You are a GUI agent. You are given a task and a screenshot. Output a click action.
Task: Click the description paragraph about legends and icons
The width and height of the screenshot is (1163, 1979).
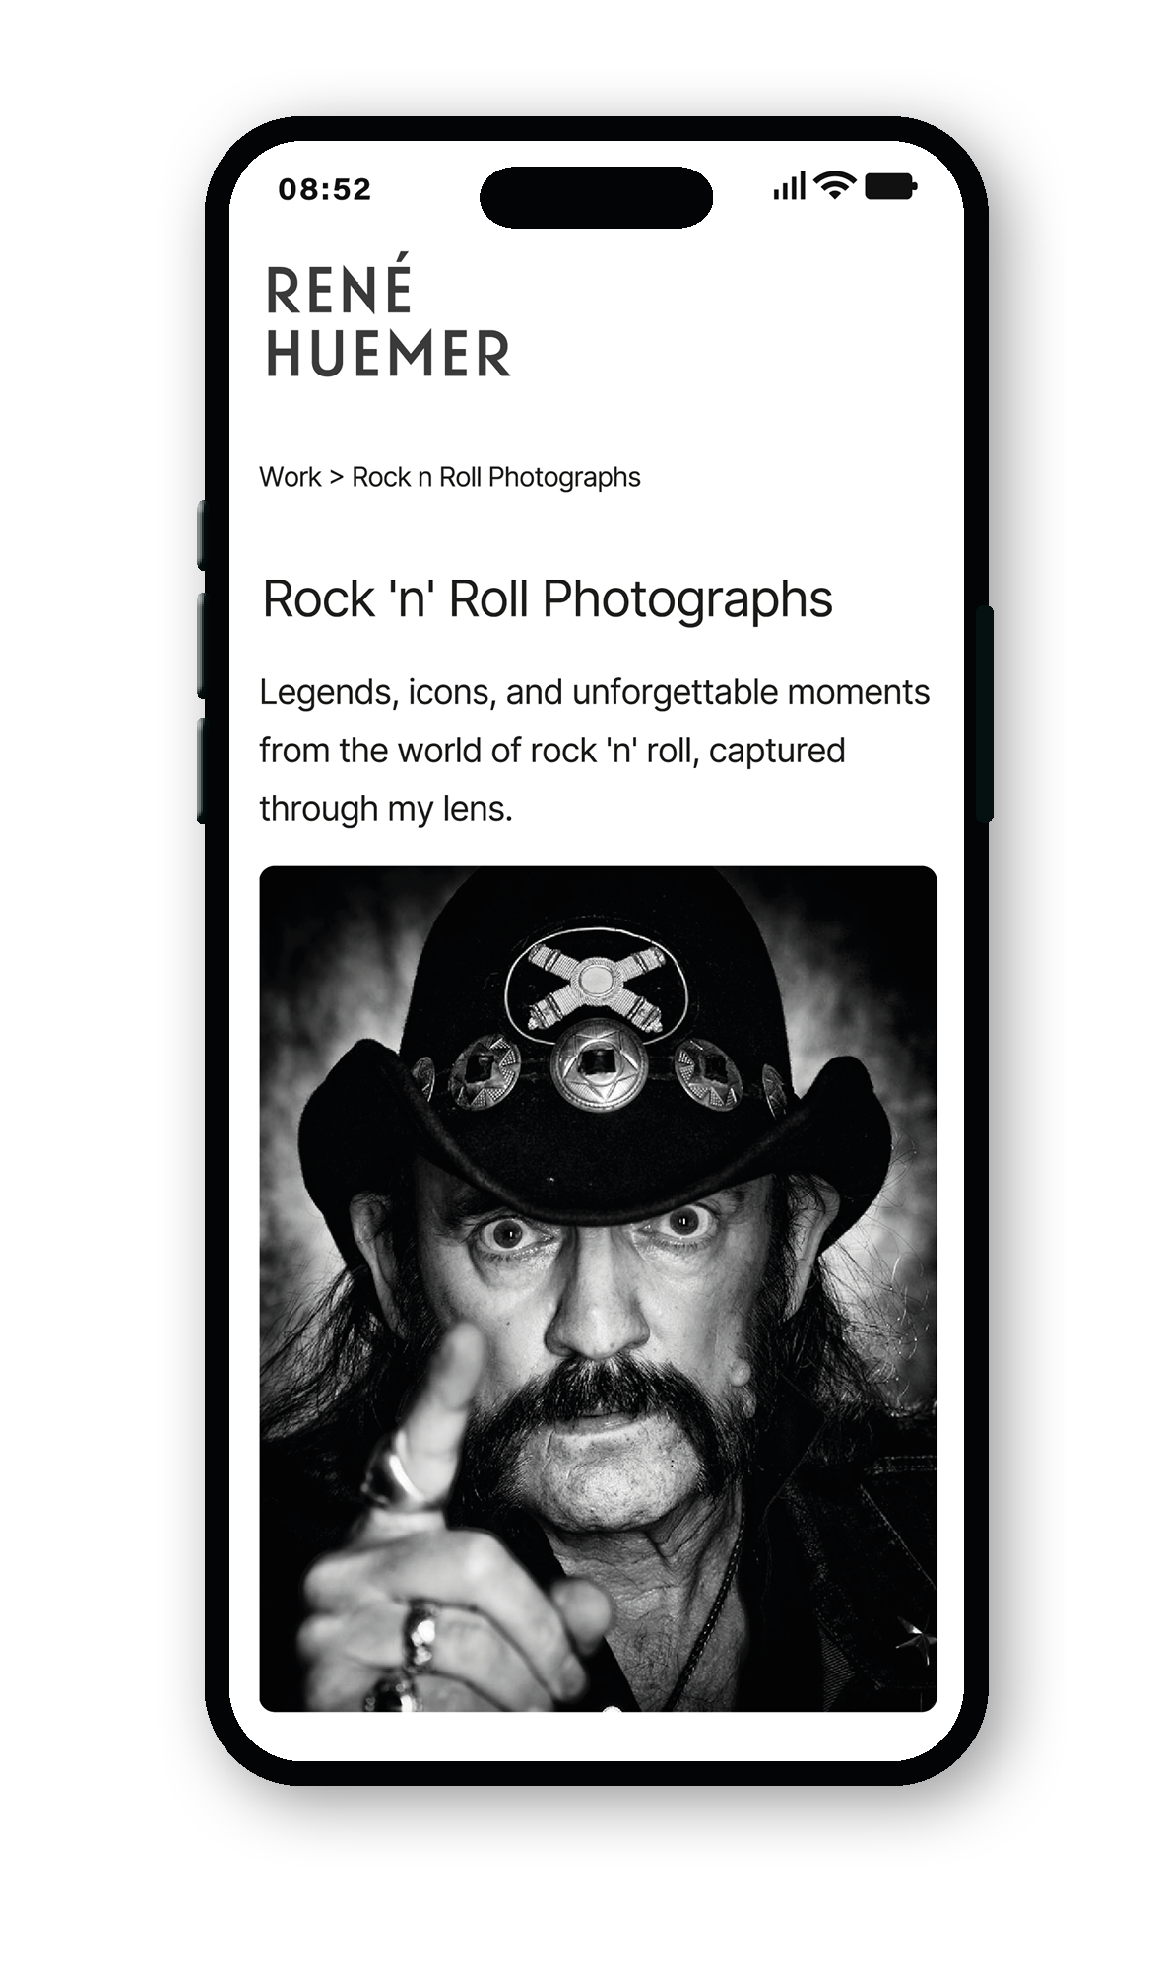594,750
